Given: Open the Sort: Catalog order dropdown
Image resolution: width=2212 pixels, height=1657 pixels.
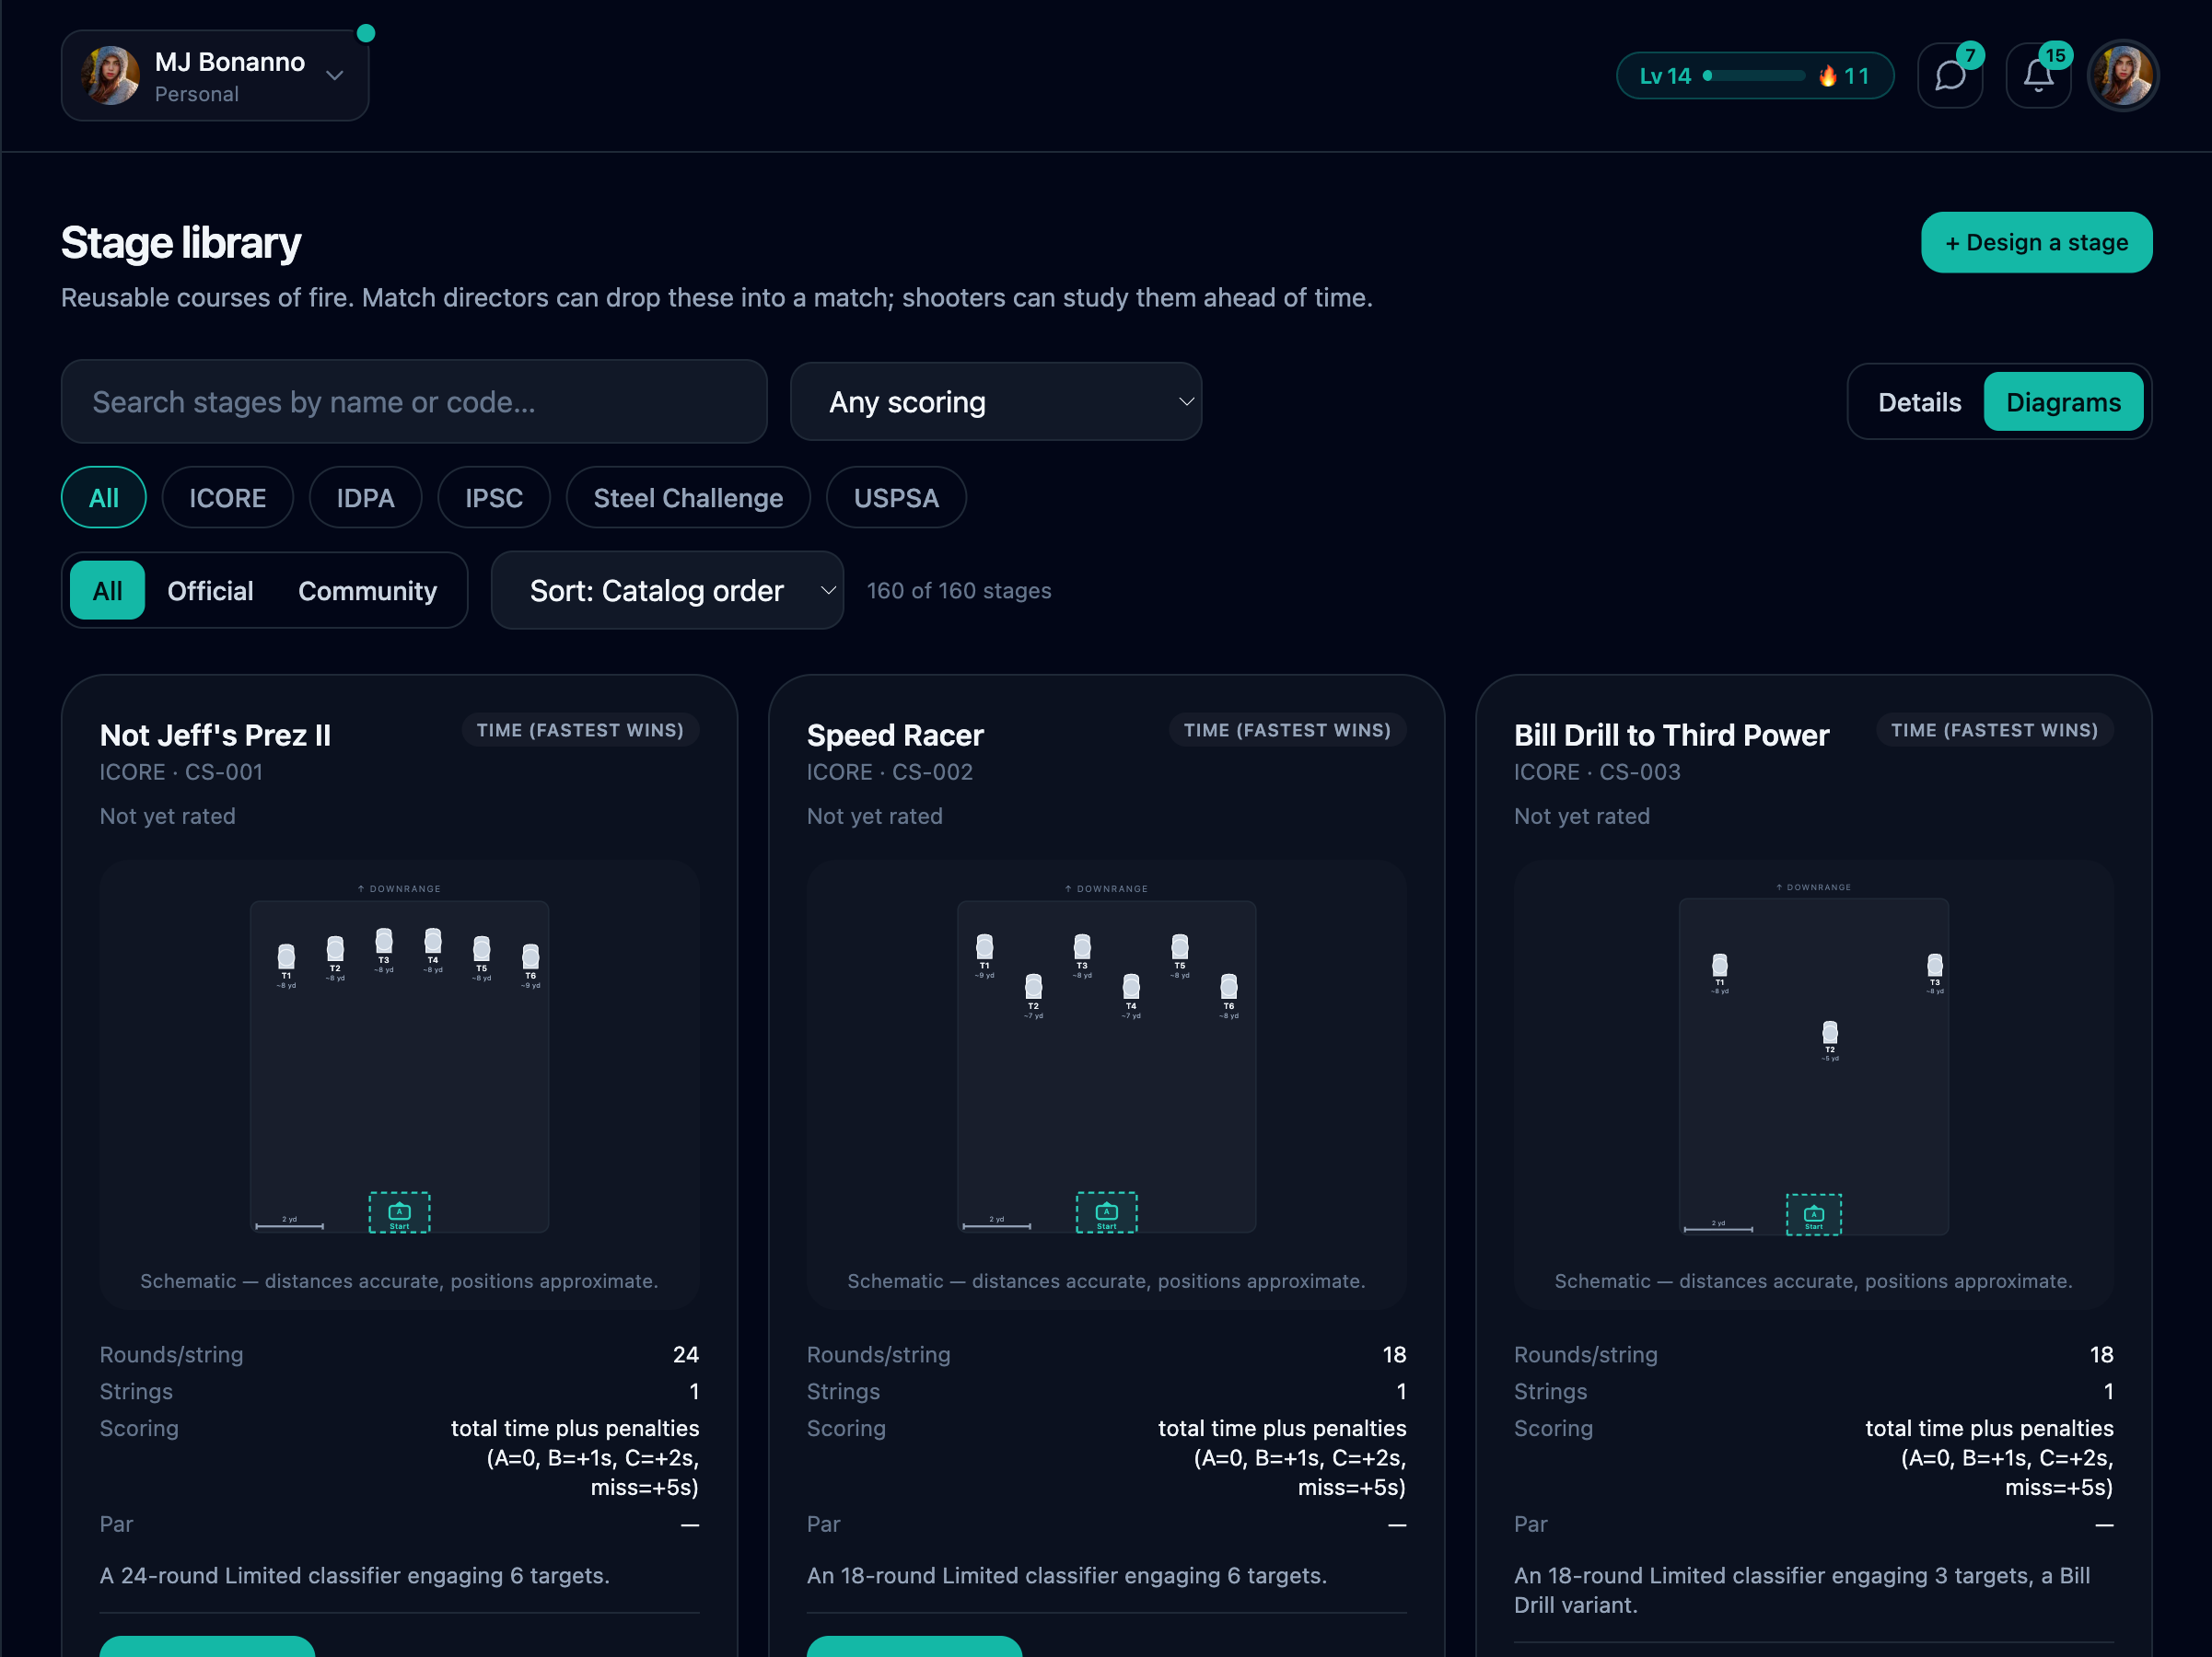Looking at the screenshot, I should point(667,591).
